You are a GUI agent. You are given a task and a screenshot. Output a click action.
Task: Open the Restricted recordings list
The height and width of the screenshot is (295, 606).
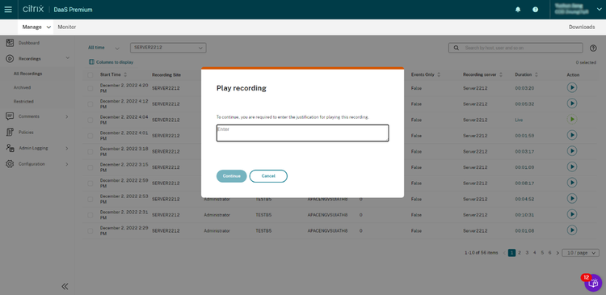23,101
